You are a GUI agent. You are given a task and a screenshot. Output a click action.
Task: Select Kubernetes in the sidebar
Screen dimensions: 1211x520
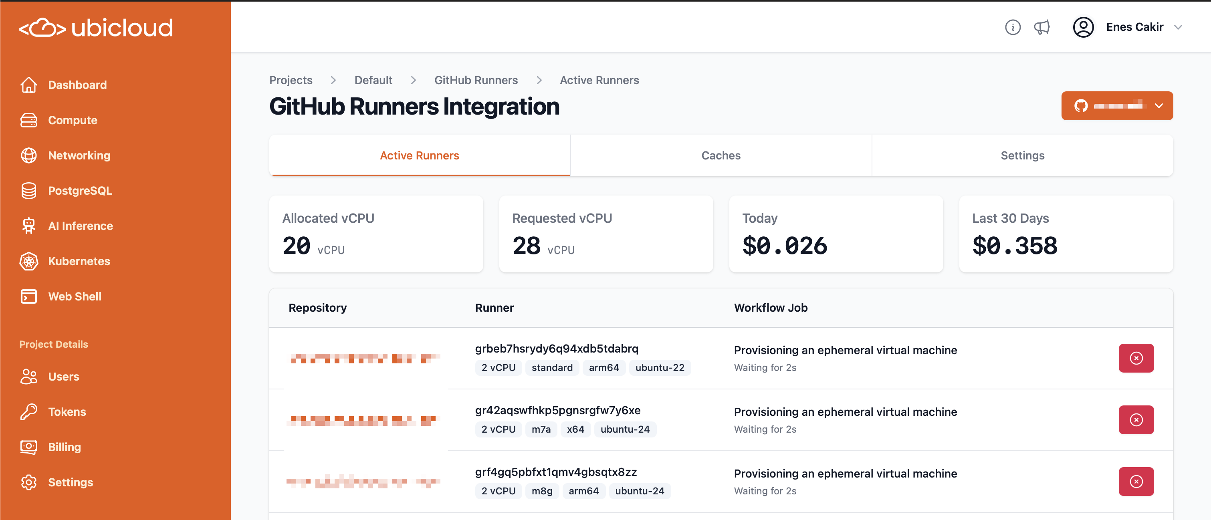click(79, 261)
